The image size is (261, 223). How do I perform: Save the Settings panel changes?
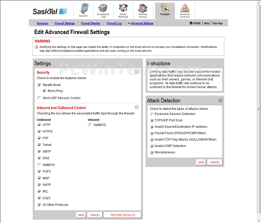tap(81, 215)
